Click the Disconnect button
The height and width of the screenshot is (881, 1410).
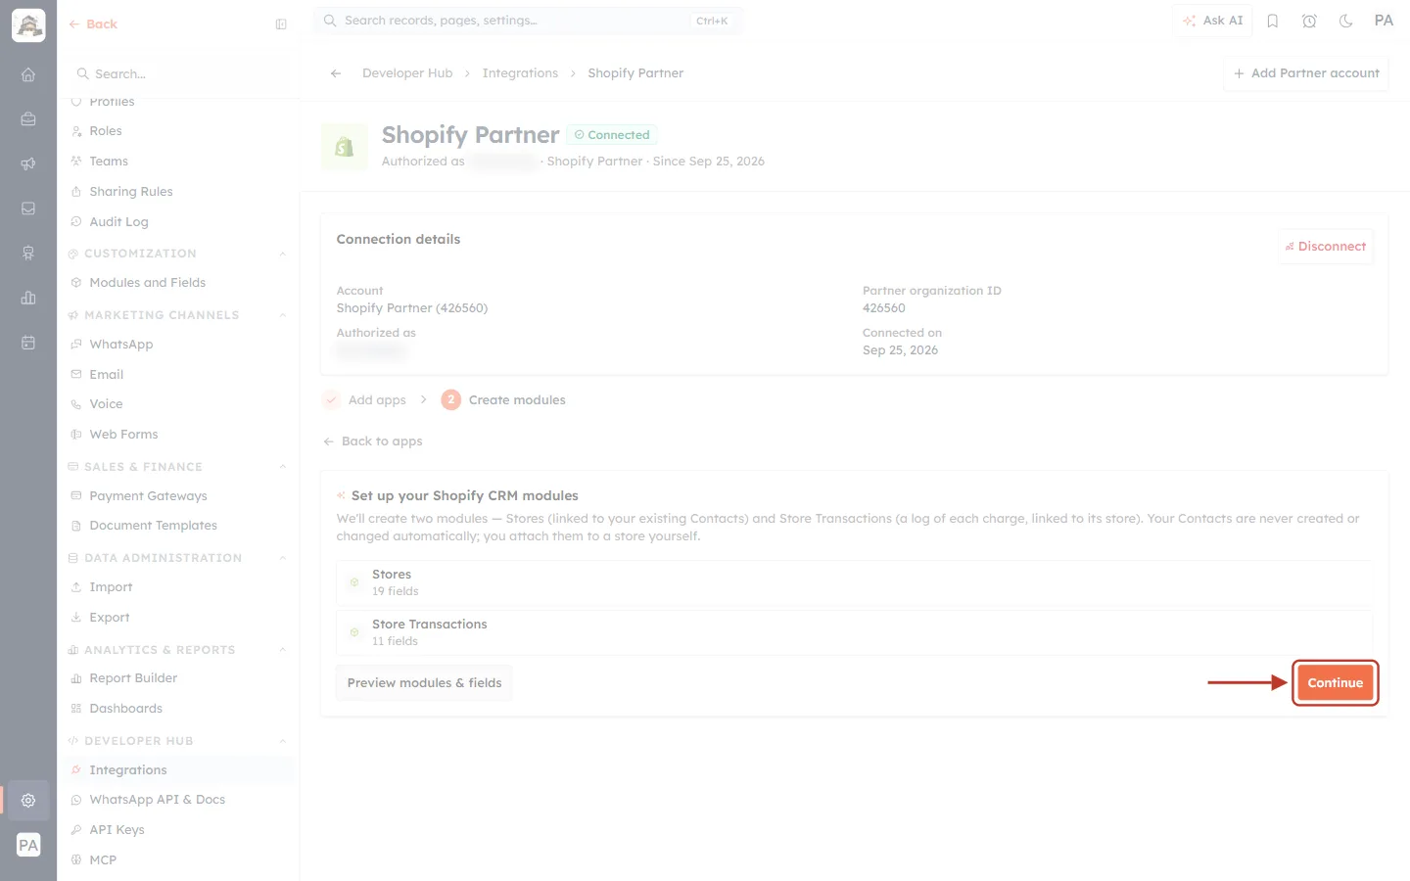pos(1326,247)
